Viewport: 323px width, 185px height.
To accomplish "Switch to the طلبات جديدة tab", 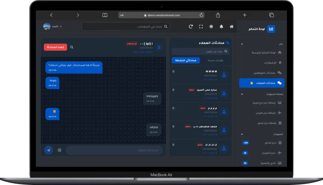I will (215, 60).
